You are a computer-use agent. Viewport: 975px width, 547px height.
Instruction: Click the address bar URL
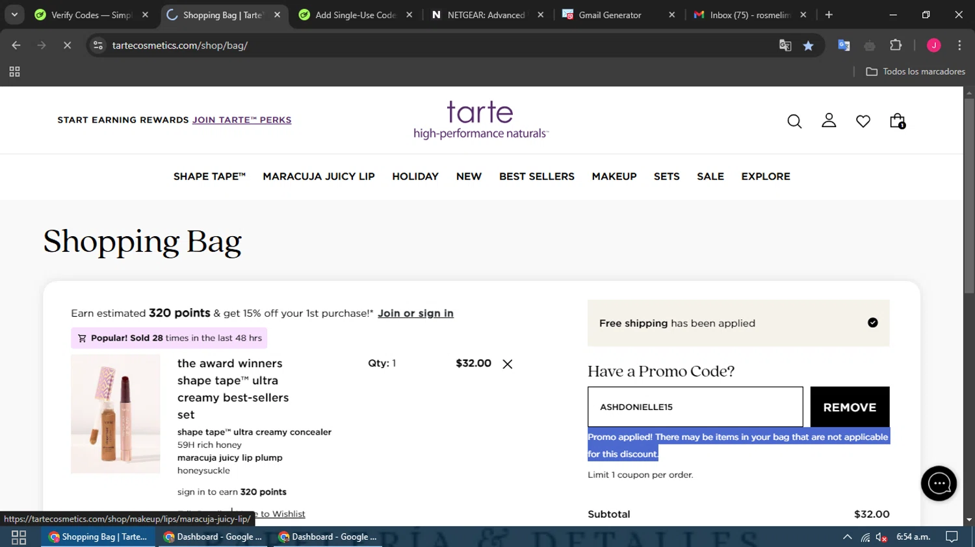point(180,45)
